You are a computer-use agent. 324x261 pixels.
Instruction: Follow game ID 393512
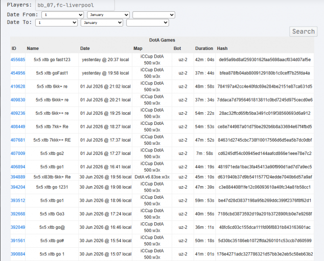[18, 200]
